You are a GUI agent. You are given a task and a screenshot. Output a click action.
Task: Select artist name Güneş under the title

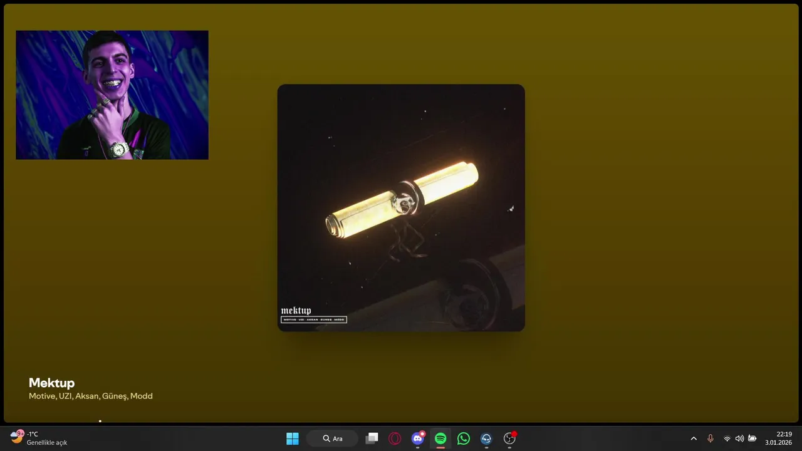[114, 396]
